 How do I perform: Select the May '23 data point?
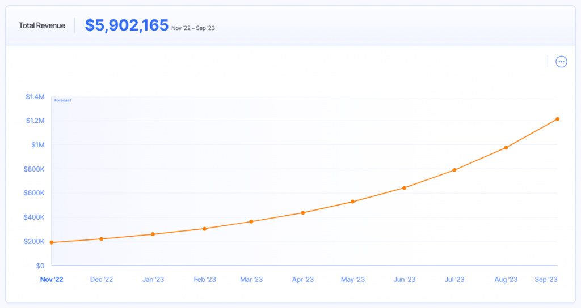tap(353, 202)
